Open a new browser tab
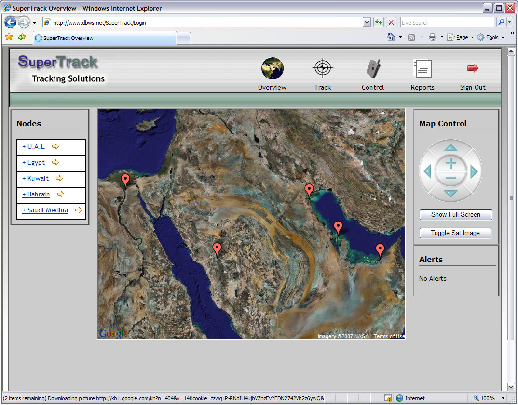The image size is (518, 405). (184, 39)
